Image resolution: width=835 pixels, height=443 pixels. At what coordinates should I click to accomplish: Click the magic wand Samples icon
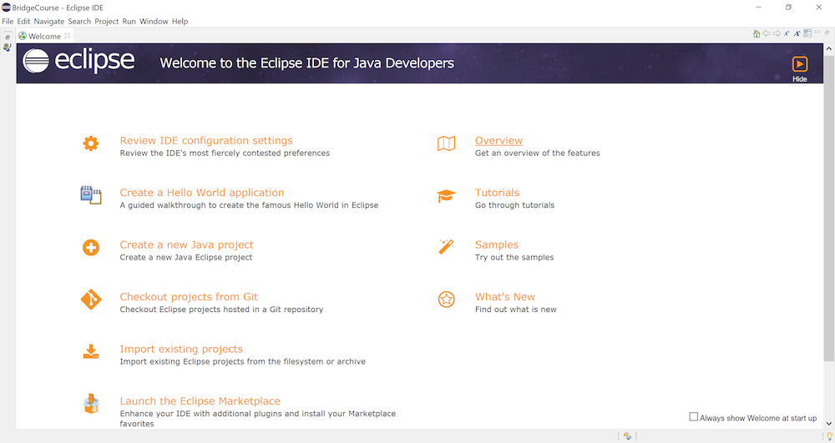point(446,248)
